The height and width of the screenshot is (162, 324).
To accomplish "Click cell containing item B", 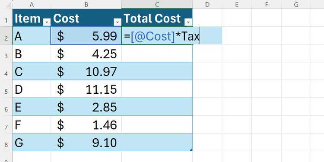I will point(32,53).
